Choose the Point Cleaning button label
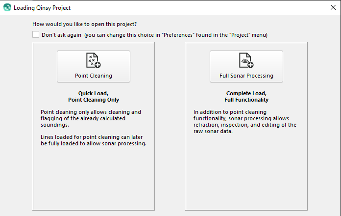 coord(94,76)
